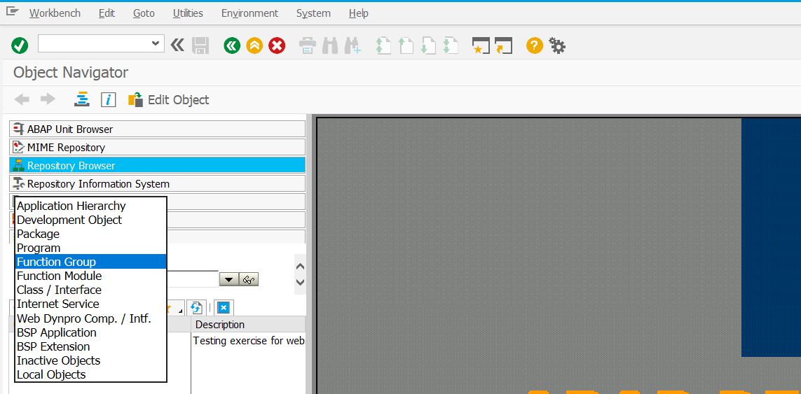Click the red Cancel icon
Viewport: 801px width, 394px height.
click(x=278, y=45)
